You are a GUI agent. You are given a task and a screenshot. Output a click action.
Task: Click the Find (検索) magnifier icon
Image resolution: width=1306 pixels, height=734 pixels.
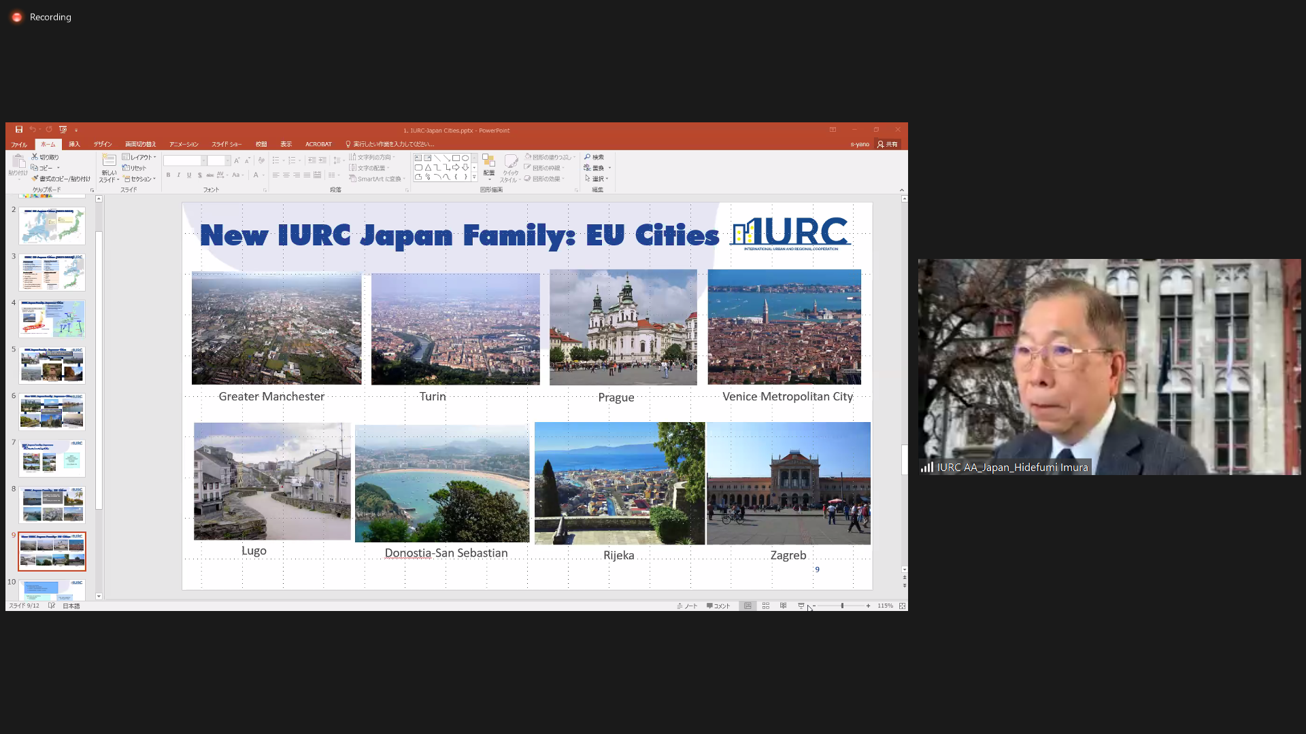point(588,157)
